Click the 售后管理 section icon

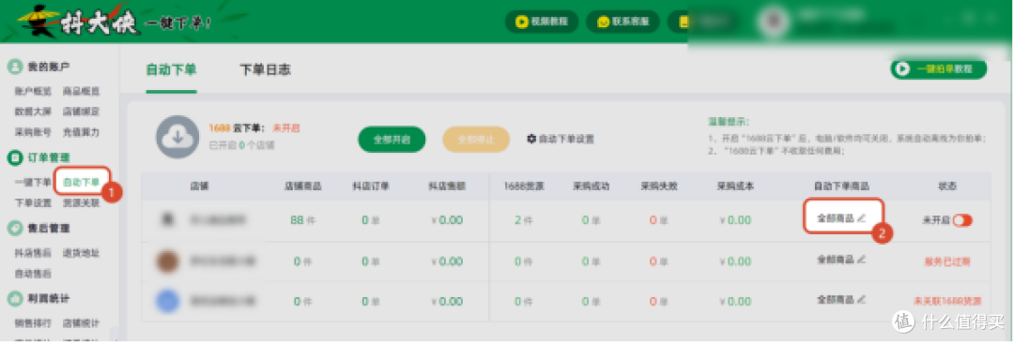15,228
